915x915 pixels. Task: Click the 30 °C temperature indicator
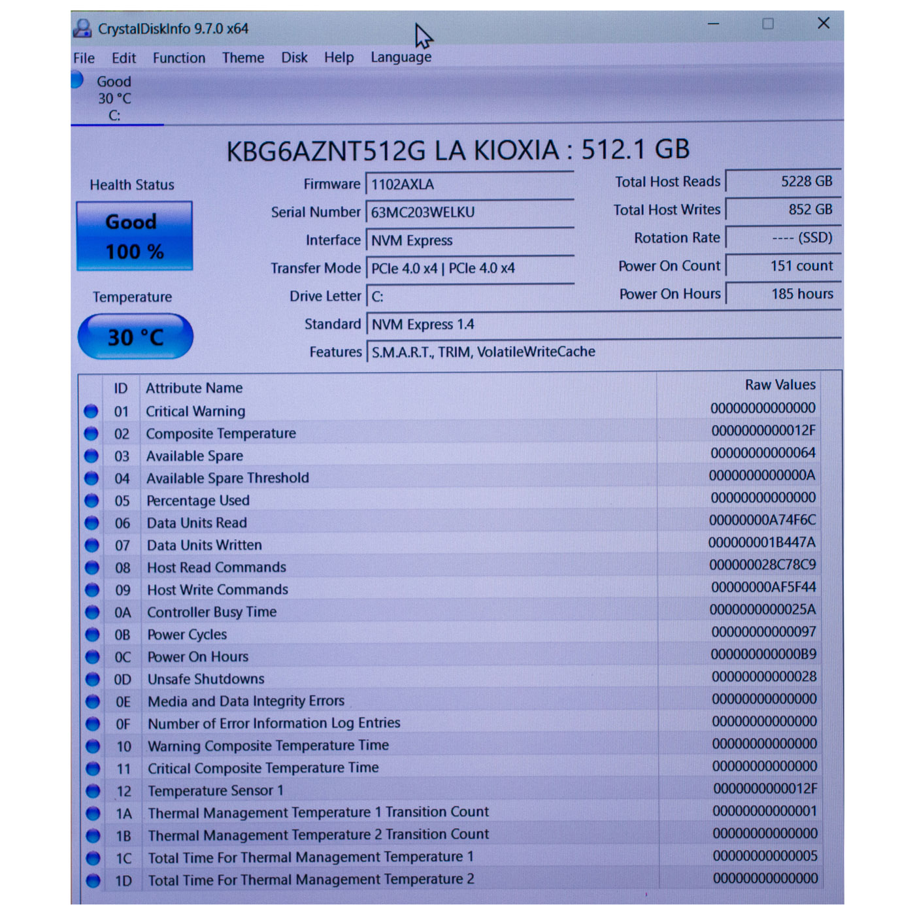point(134,336)
